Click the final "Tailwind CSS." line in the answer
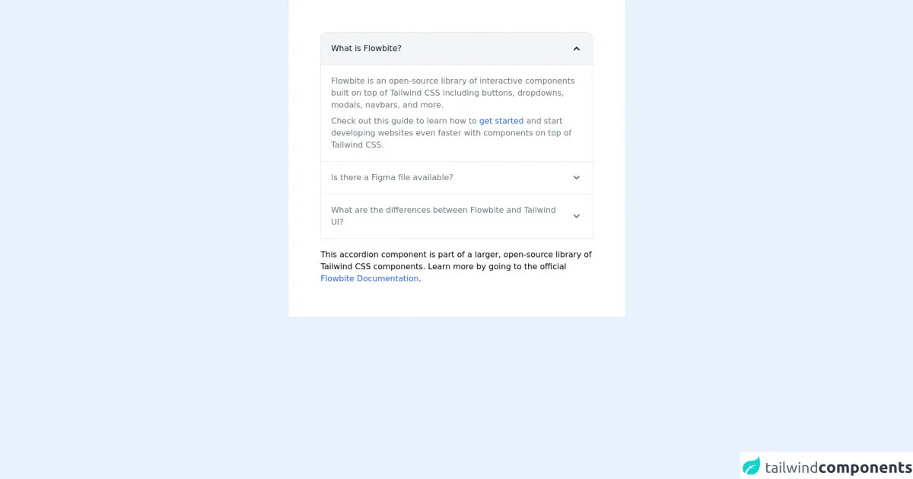Screen dimensions: 913x479 tap(357, 145)
